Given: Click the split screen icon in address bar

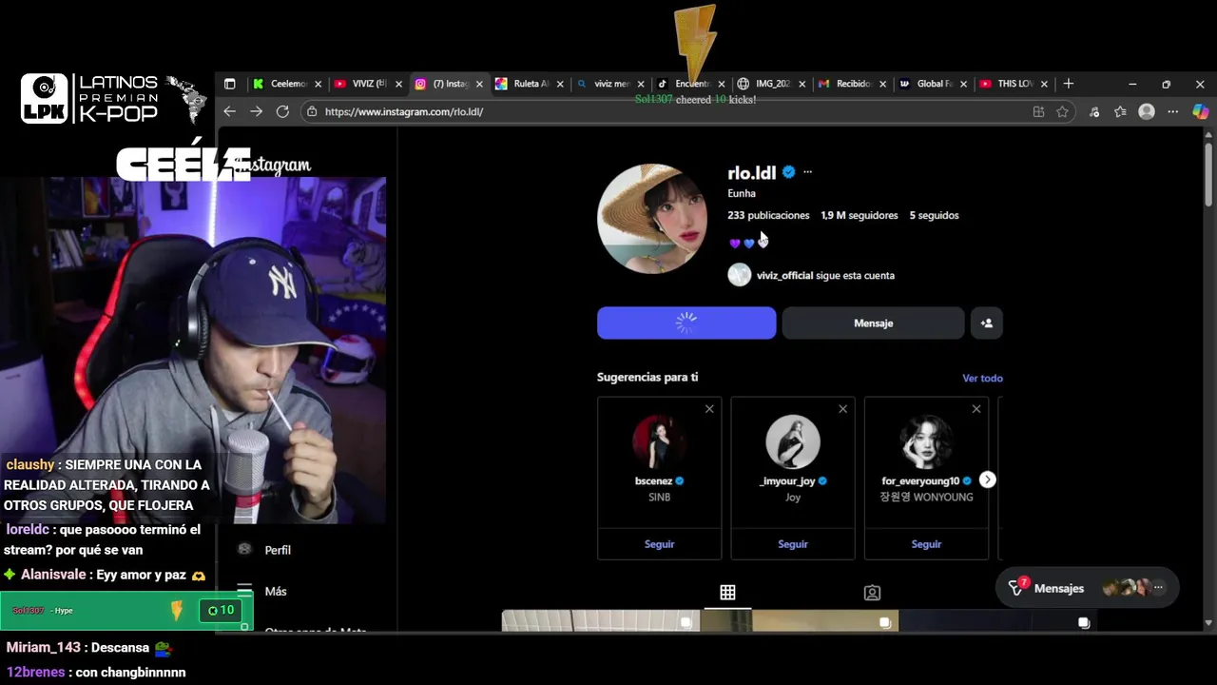Looking at the screenshot, I should point(1038,111).
